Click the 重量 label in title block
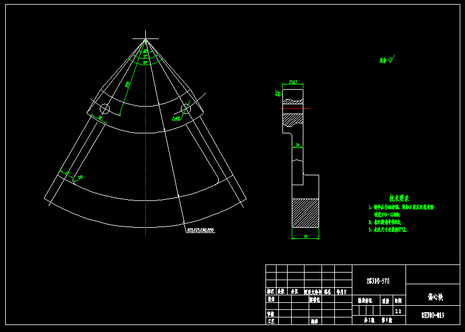 [386, 301]
